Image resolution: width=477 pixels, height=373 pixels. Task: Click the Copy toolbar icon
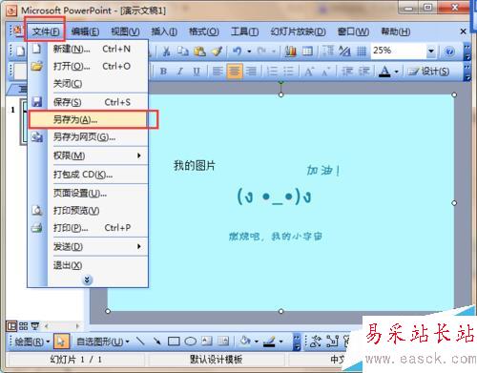point(182,51)
